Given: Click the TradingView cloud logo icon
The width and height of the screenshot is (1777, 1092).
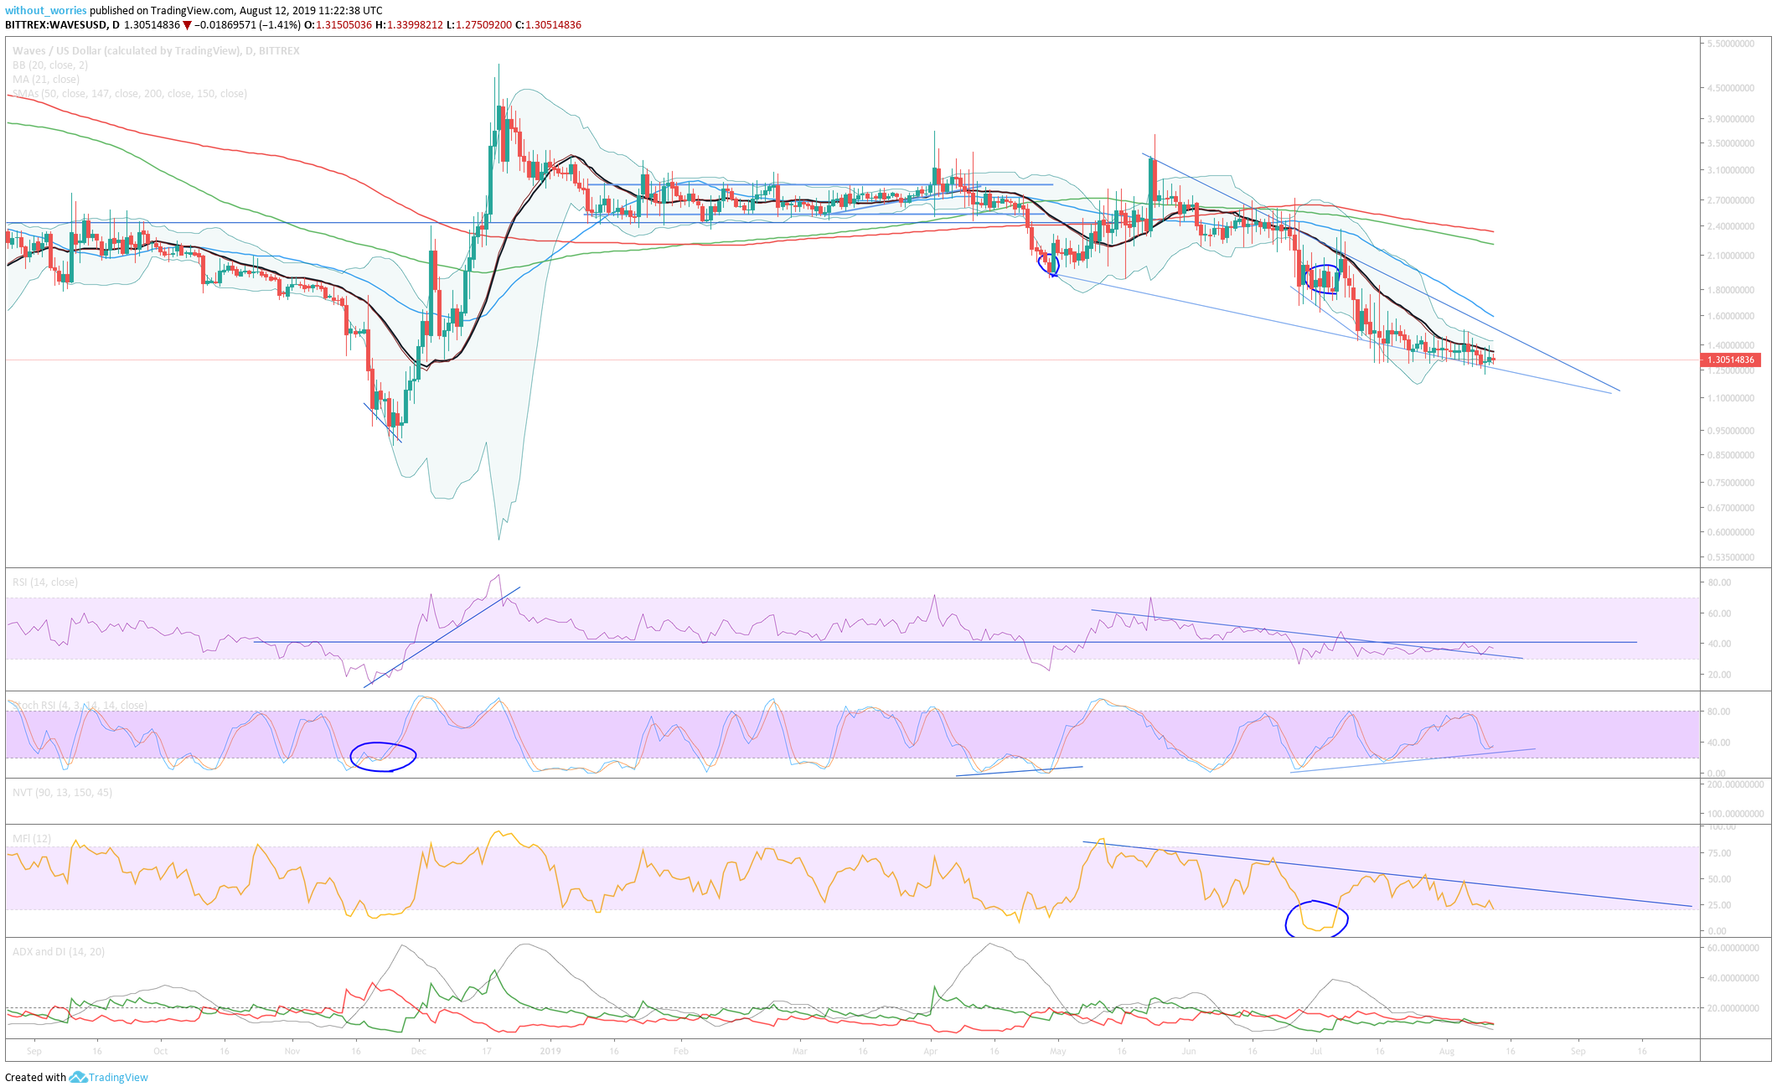Looking at the screenshot, I should tap(78, 1077).
